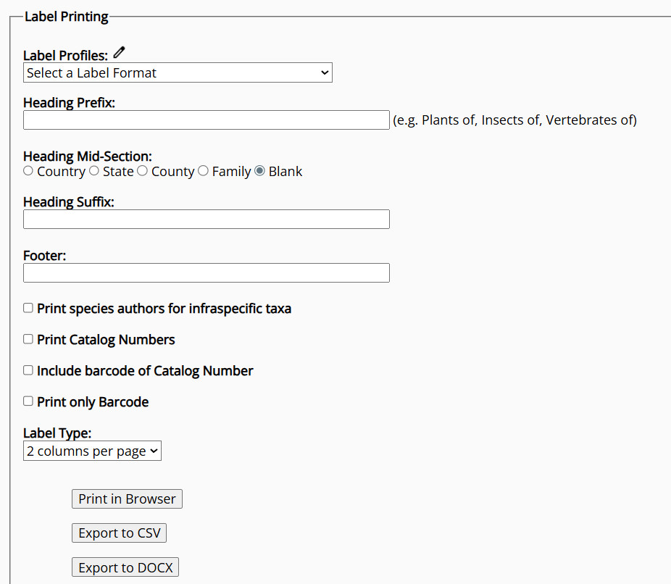Click the Export to CSV button
The image size is (671, 584).
click(119, 533)
